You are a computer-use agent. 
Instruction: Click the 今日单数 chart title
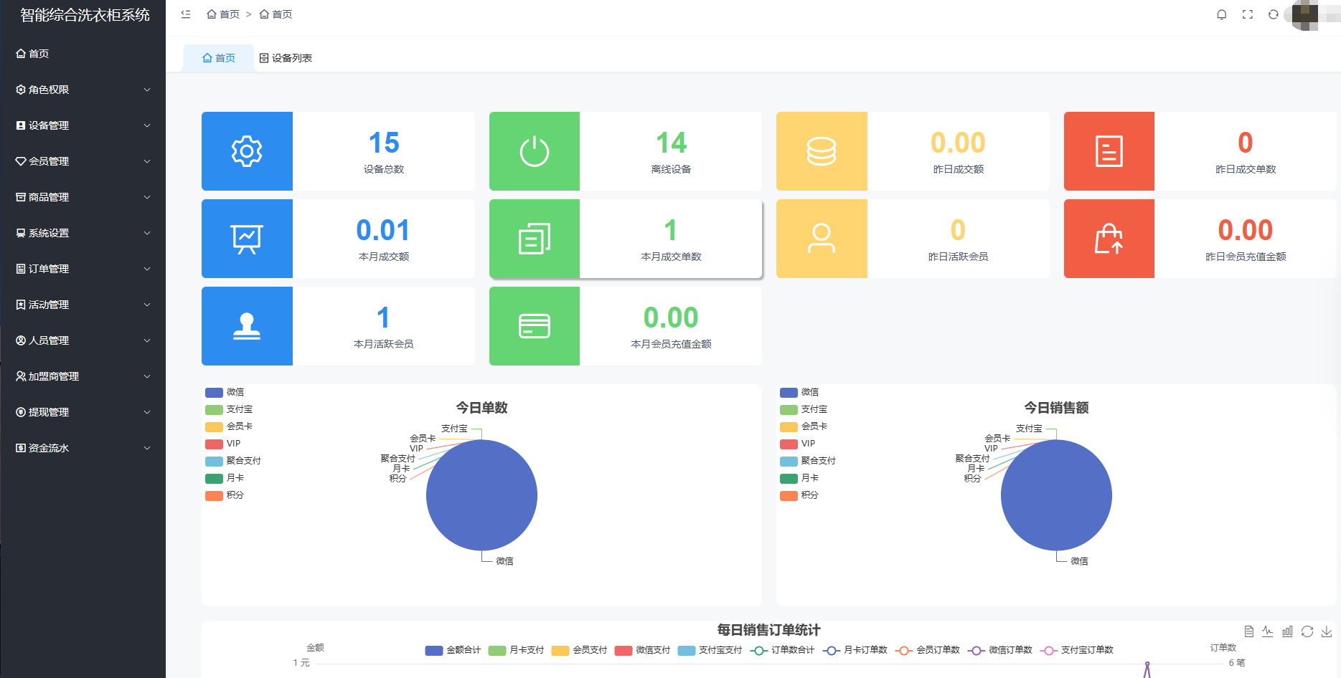tap(481, 408)
